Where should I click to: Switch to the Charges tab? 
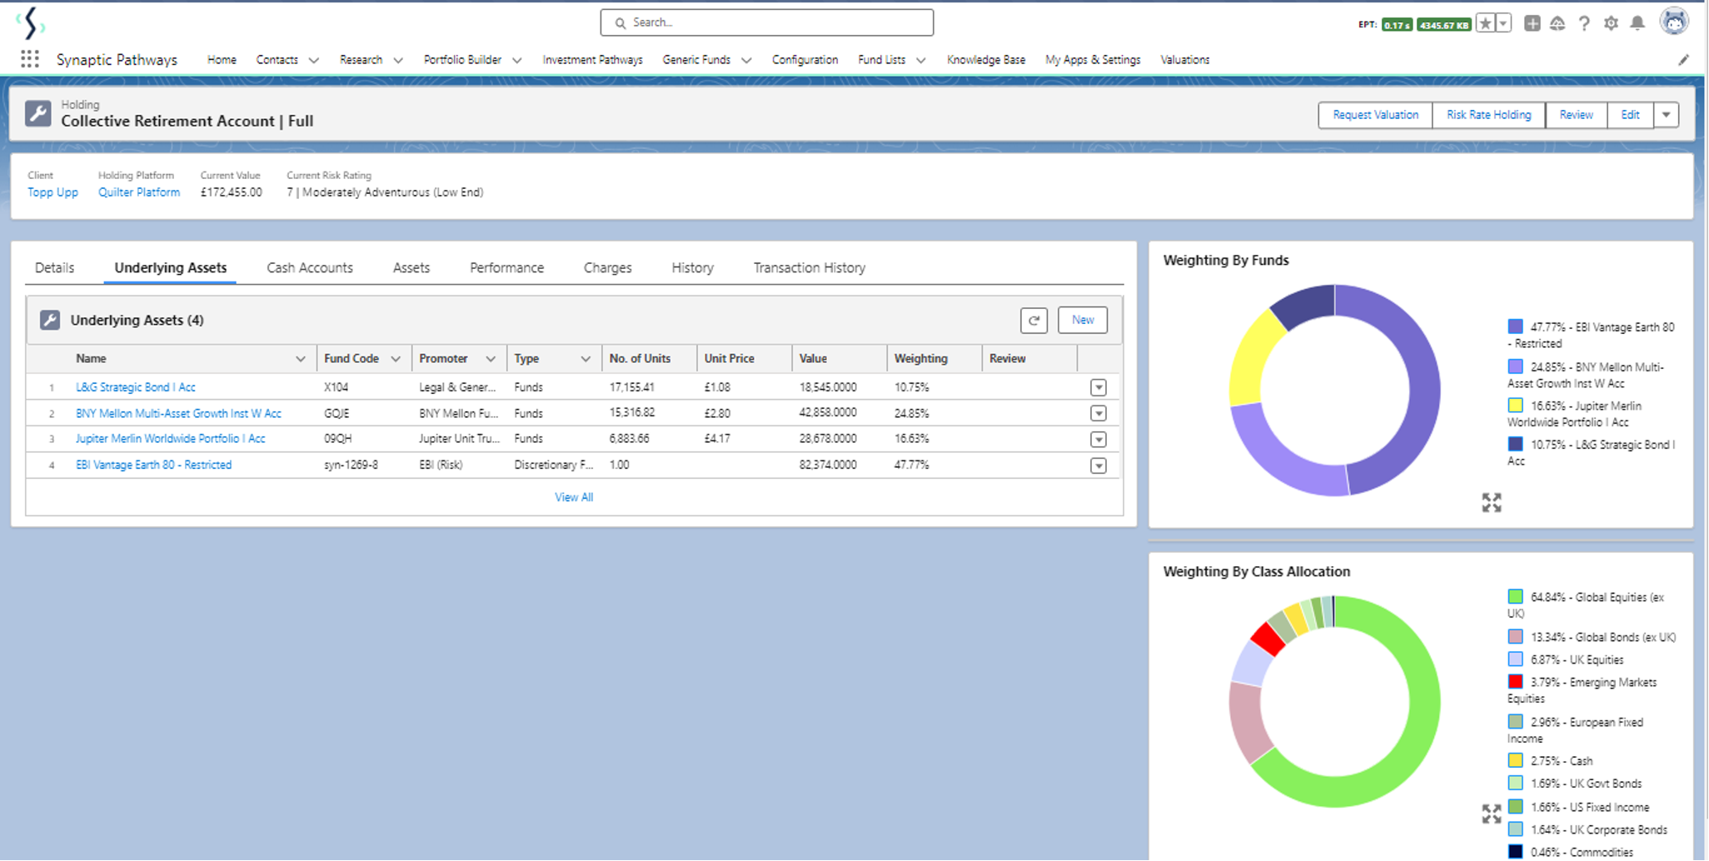tap(608, 267)
